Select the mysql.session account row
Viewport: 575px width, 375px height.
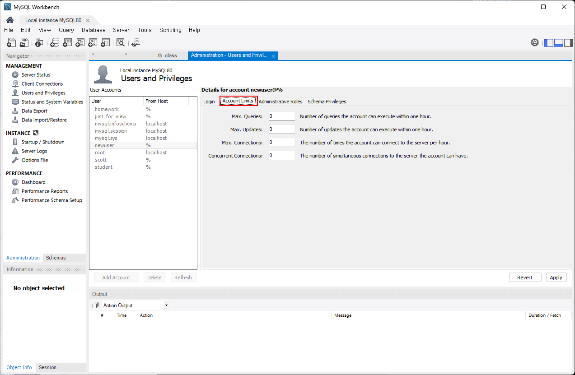click(x=143, y=131)
